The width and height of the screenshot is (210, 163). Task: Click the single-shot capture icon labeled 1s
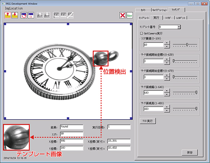coord(31,15)
